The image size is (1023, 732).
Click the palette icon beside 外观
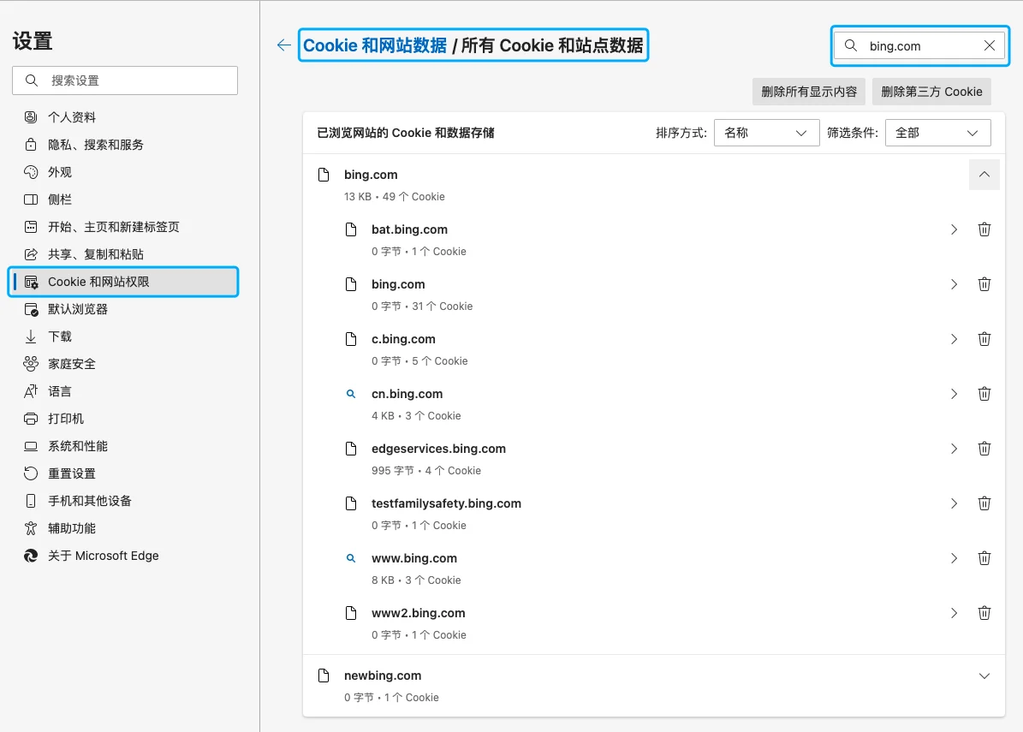point(31,172)
